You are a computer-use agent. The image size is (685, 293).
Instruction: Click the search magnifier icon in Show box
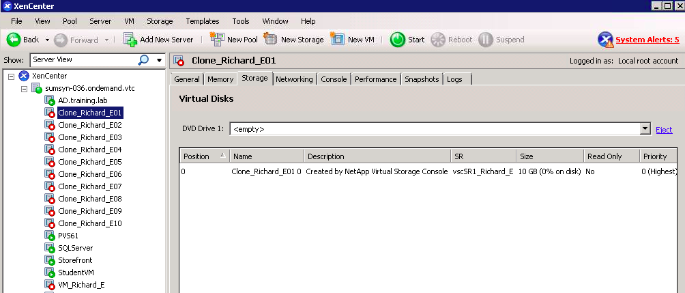[x=143, y=60]
